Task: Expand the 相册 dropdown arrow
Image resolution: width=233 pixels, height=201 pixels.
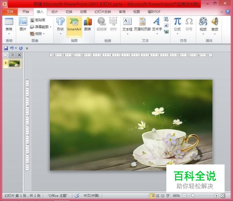Action: point(44,34)
